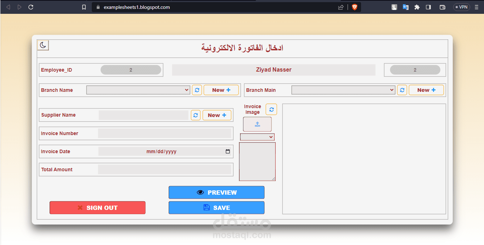
Task: Click the Google Translate extension icon
Action: point(405,7)
